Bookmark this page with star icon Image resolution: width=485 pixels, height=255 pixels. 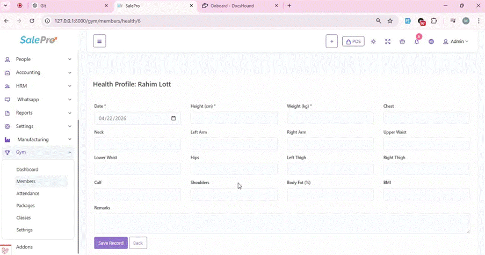pos(390,21)
